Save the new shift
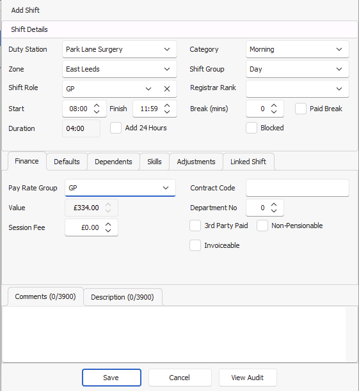Image resolution: width=359 pixels, height=391 pixels. click(x=111, y=378)
